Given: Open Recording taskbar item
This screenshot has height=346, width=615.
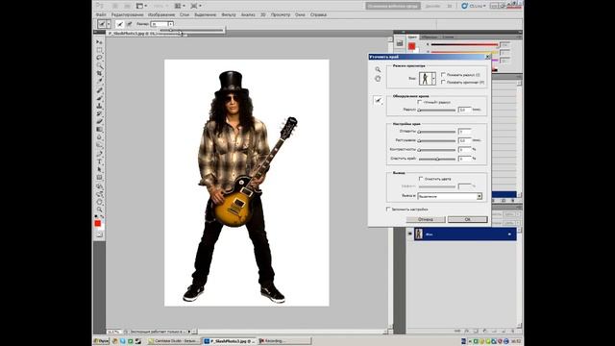Looking at the screenshot, I should [284, 341].
